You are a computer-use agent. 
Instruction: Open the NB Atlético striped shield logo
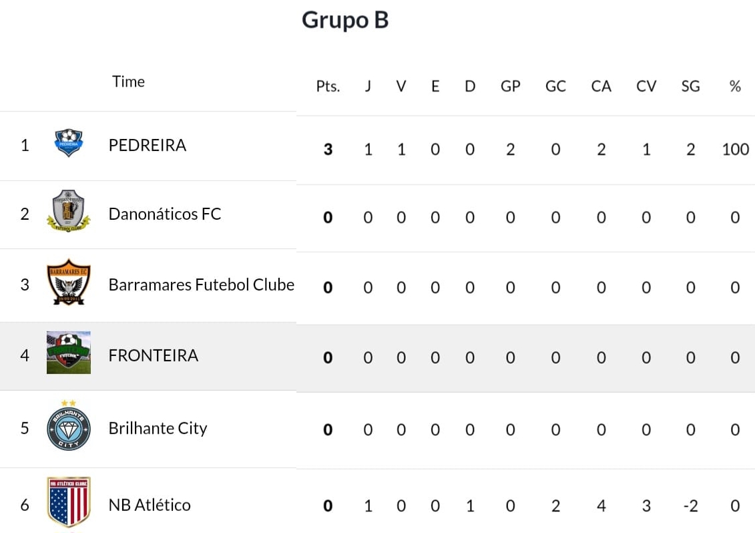click(x=68, y=502)
